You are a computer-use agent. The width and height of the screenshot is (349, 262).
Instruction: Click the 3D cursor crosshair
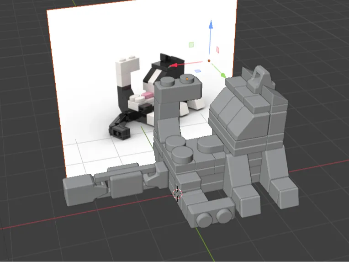177,193
